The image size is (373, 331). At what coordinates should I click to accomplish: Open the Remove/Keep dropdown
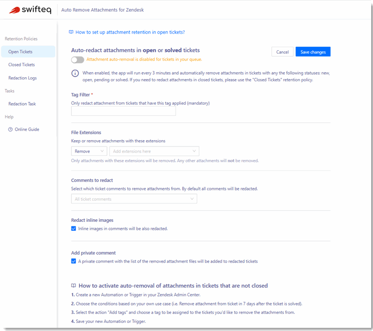click(89, 151)
